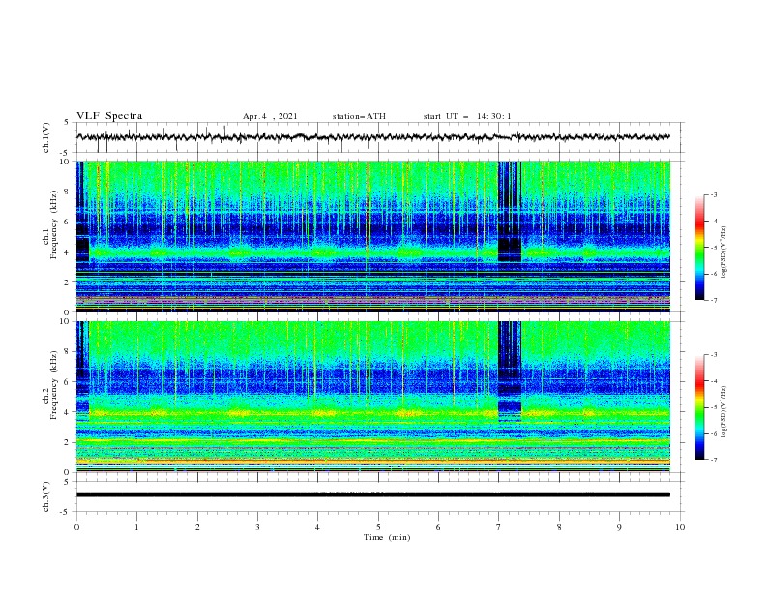Click x-axis tick label "6" on time axis
The height and width of the screenshot is (592, 766).
pyautogui.click(x=438, y=527)
